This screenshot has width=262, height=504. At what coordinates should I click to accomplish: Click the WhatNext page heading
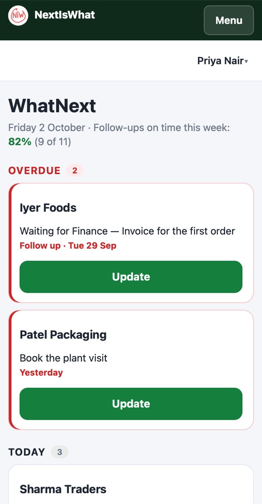[52, 106]
